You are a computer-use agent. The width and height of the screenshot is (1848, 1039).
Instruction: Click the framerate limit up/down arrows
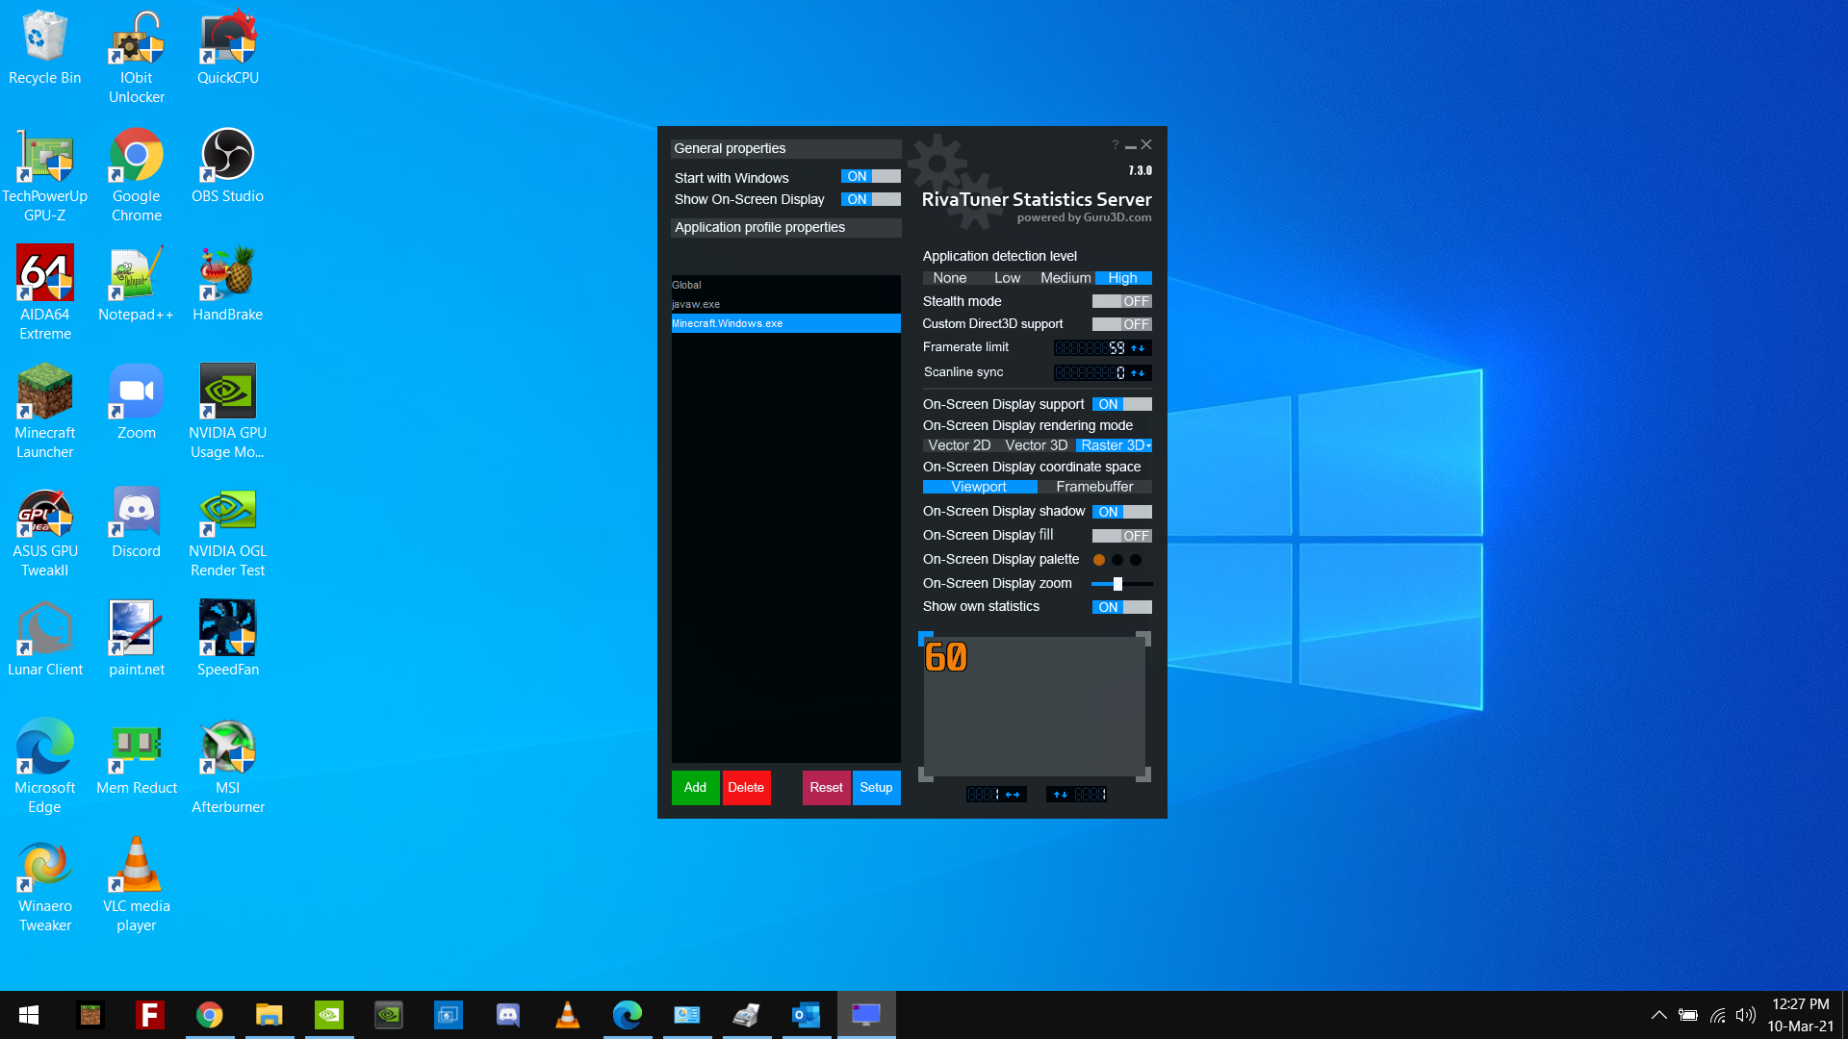[1139, 348]
